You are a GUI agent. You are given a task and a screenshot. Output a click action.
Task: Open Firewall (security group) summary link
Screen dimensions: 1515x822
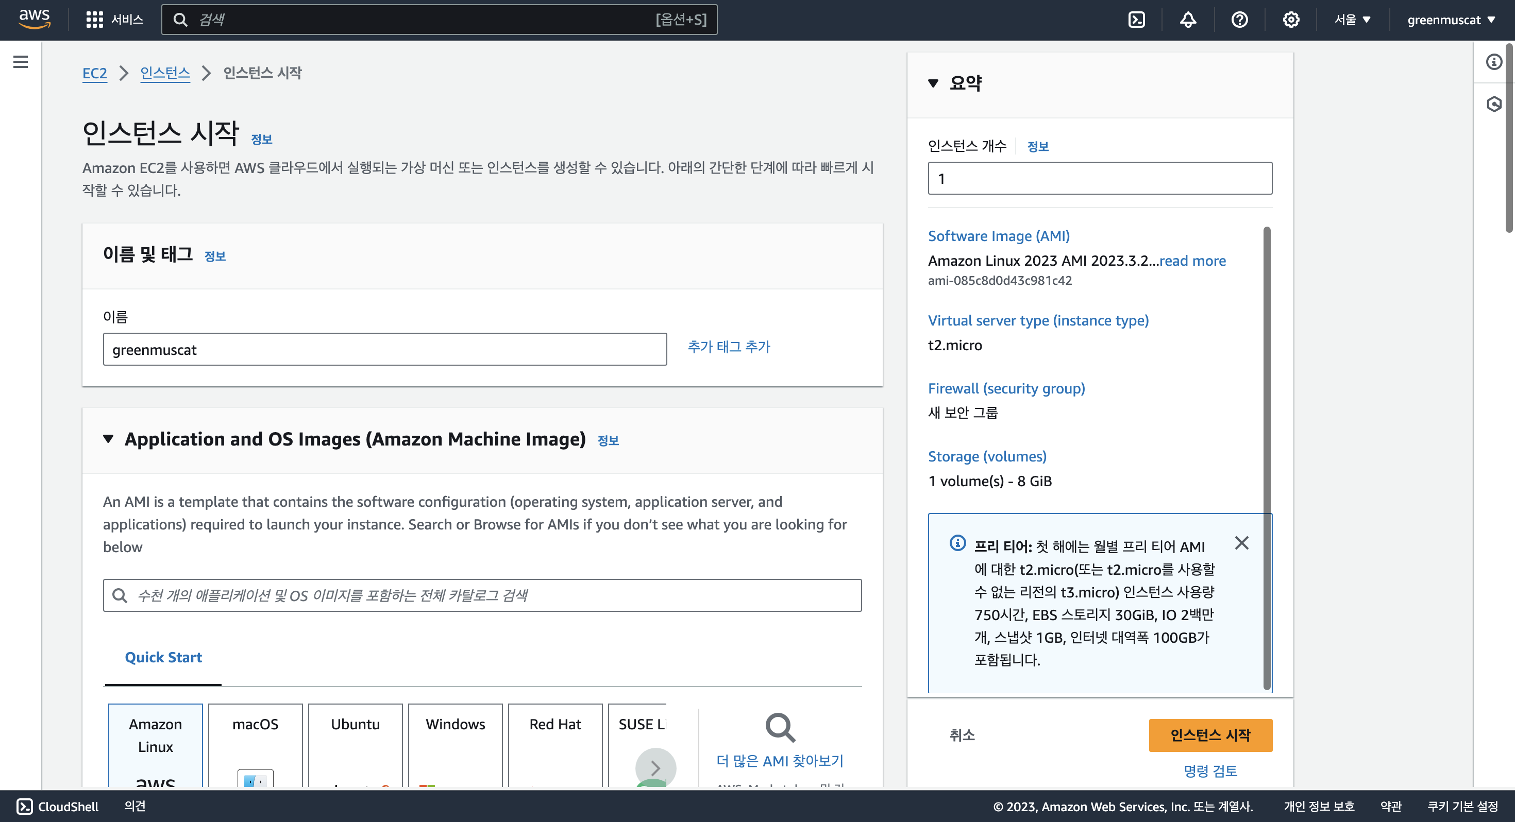click(x=1006, y=388)
